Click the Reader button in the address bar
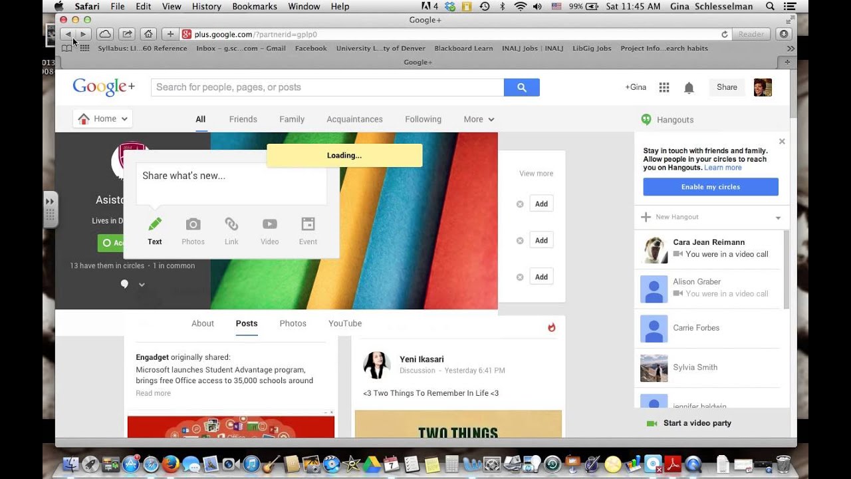This screenshot has height=479, width=851. point(751,34)
